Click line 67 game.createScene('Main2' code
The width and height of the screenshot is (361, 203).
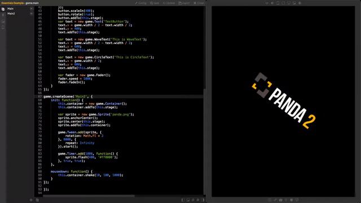(x=68, y=96)
